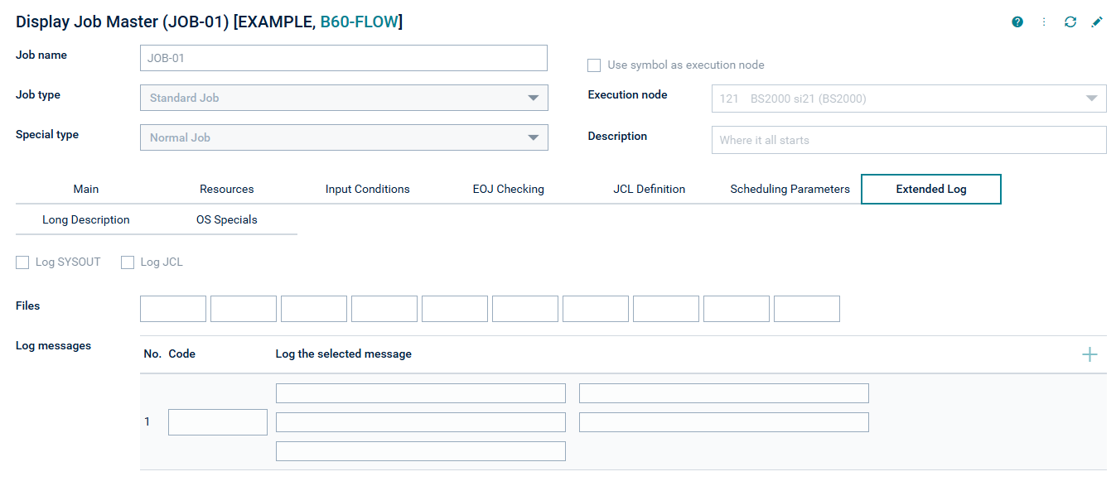The image size is (1116, 486).
Task: Open the Scheduling Parameters tab
Action: click(x=790, y=189)
